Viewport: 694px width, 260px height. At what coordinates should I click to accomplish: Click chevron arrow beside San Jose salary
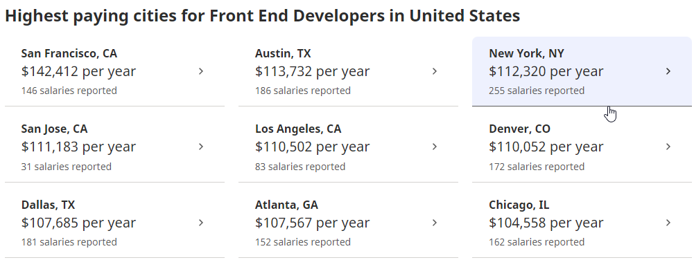(x=201, y=147)
